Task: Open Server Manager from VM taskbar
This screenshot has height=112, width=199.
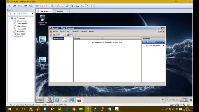Action: pyautogui.click(x=50, y=100)
